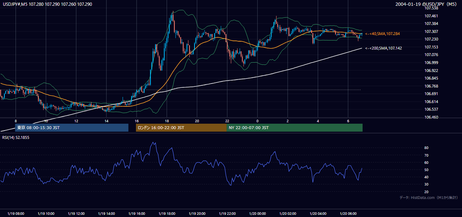The height and width of the screenshot is (217, 462).
Task: Click the 1/19 22:00 time axis label
Action: pyautogui.click(x=227, y=214)
